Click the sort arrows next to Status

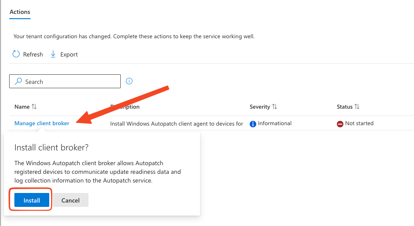pos(357,107)
